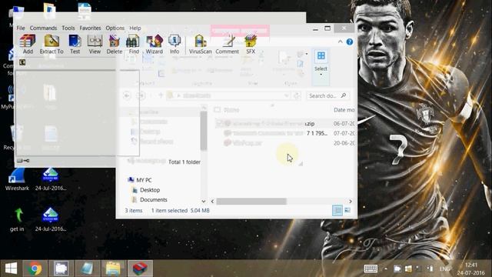Run the Test archive tool
492x277 pixels.
(75, 45)
